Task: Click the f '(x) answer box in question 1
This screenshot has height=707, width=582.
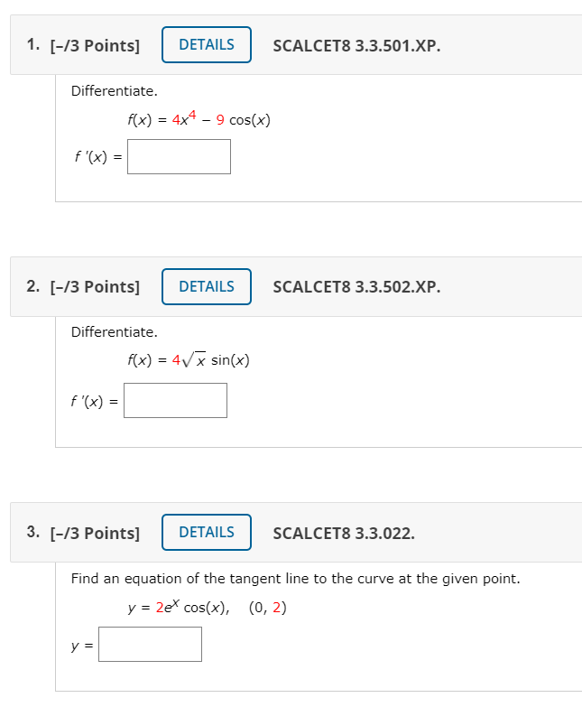Action: [179, 156]
